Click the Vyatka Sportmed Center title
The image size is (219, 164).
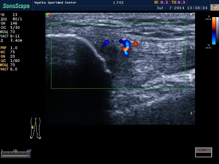coord(55,2)
